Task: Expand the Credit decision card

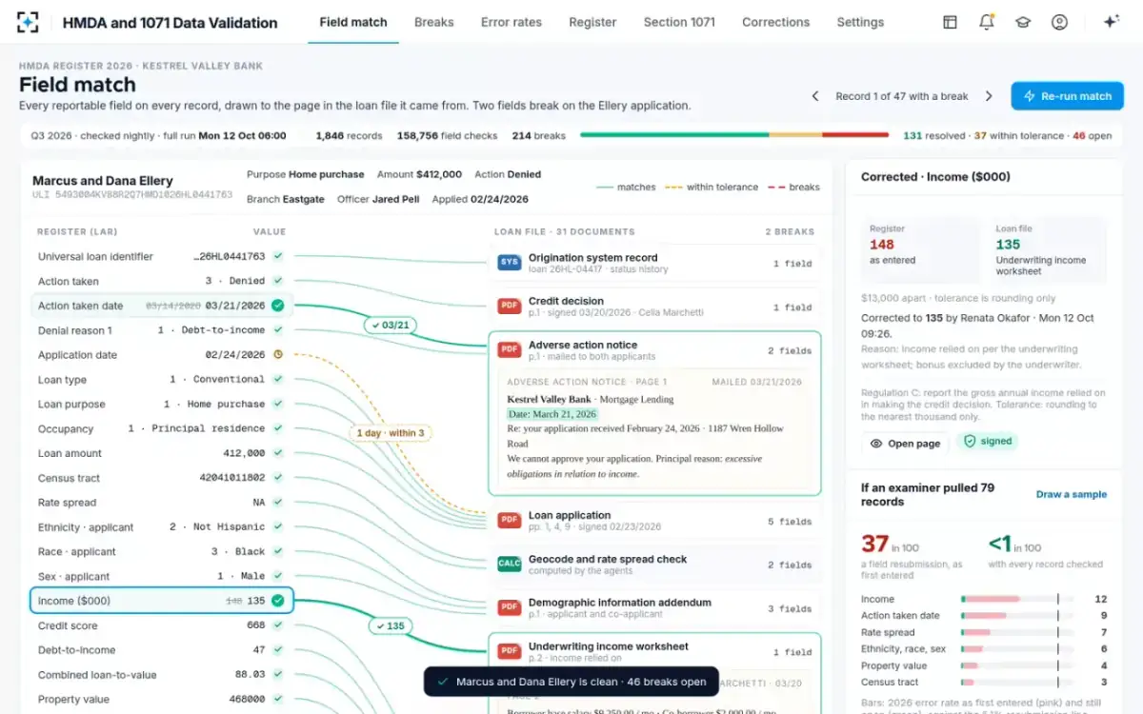Action: [x=654, y=307]
